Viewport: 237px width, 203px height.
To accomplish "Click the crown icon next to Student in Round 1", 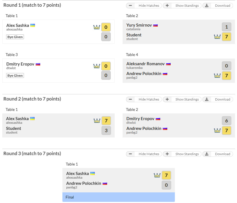I will click(x=217, y=37).
